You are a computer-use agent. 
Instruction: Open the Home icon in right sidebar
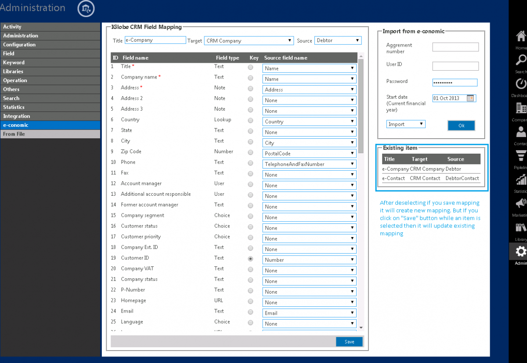(x=521, y=37)
